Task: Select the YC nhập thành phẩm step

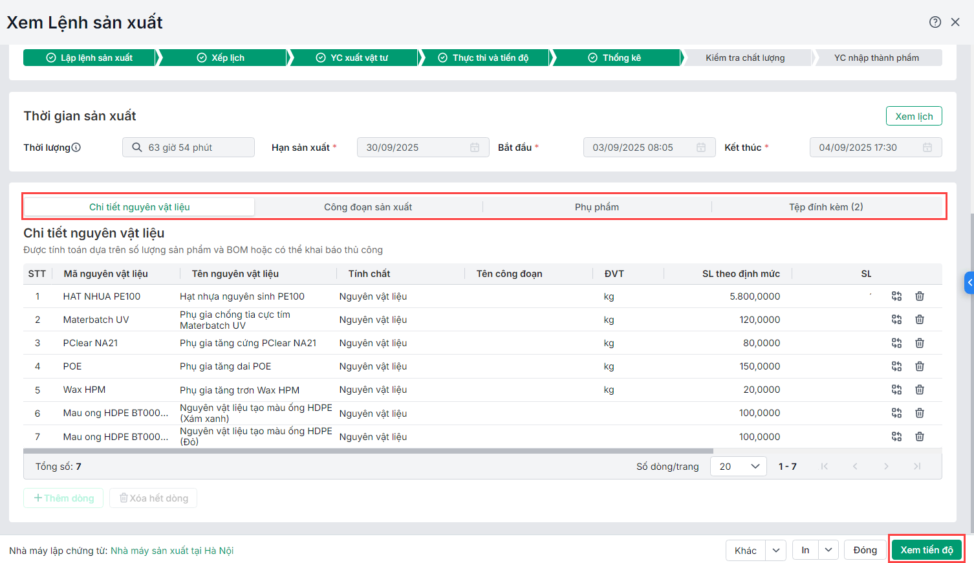Action: click(x=877, y=58)
